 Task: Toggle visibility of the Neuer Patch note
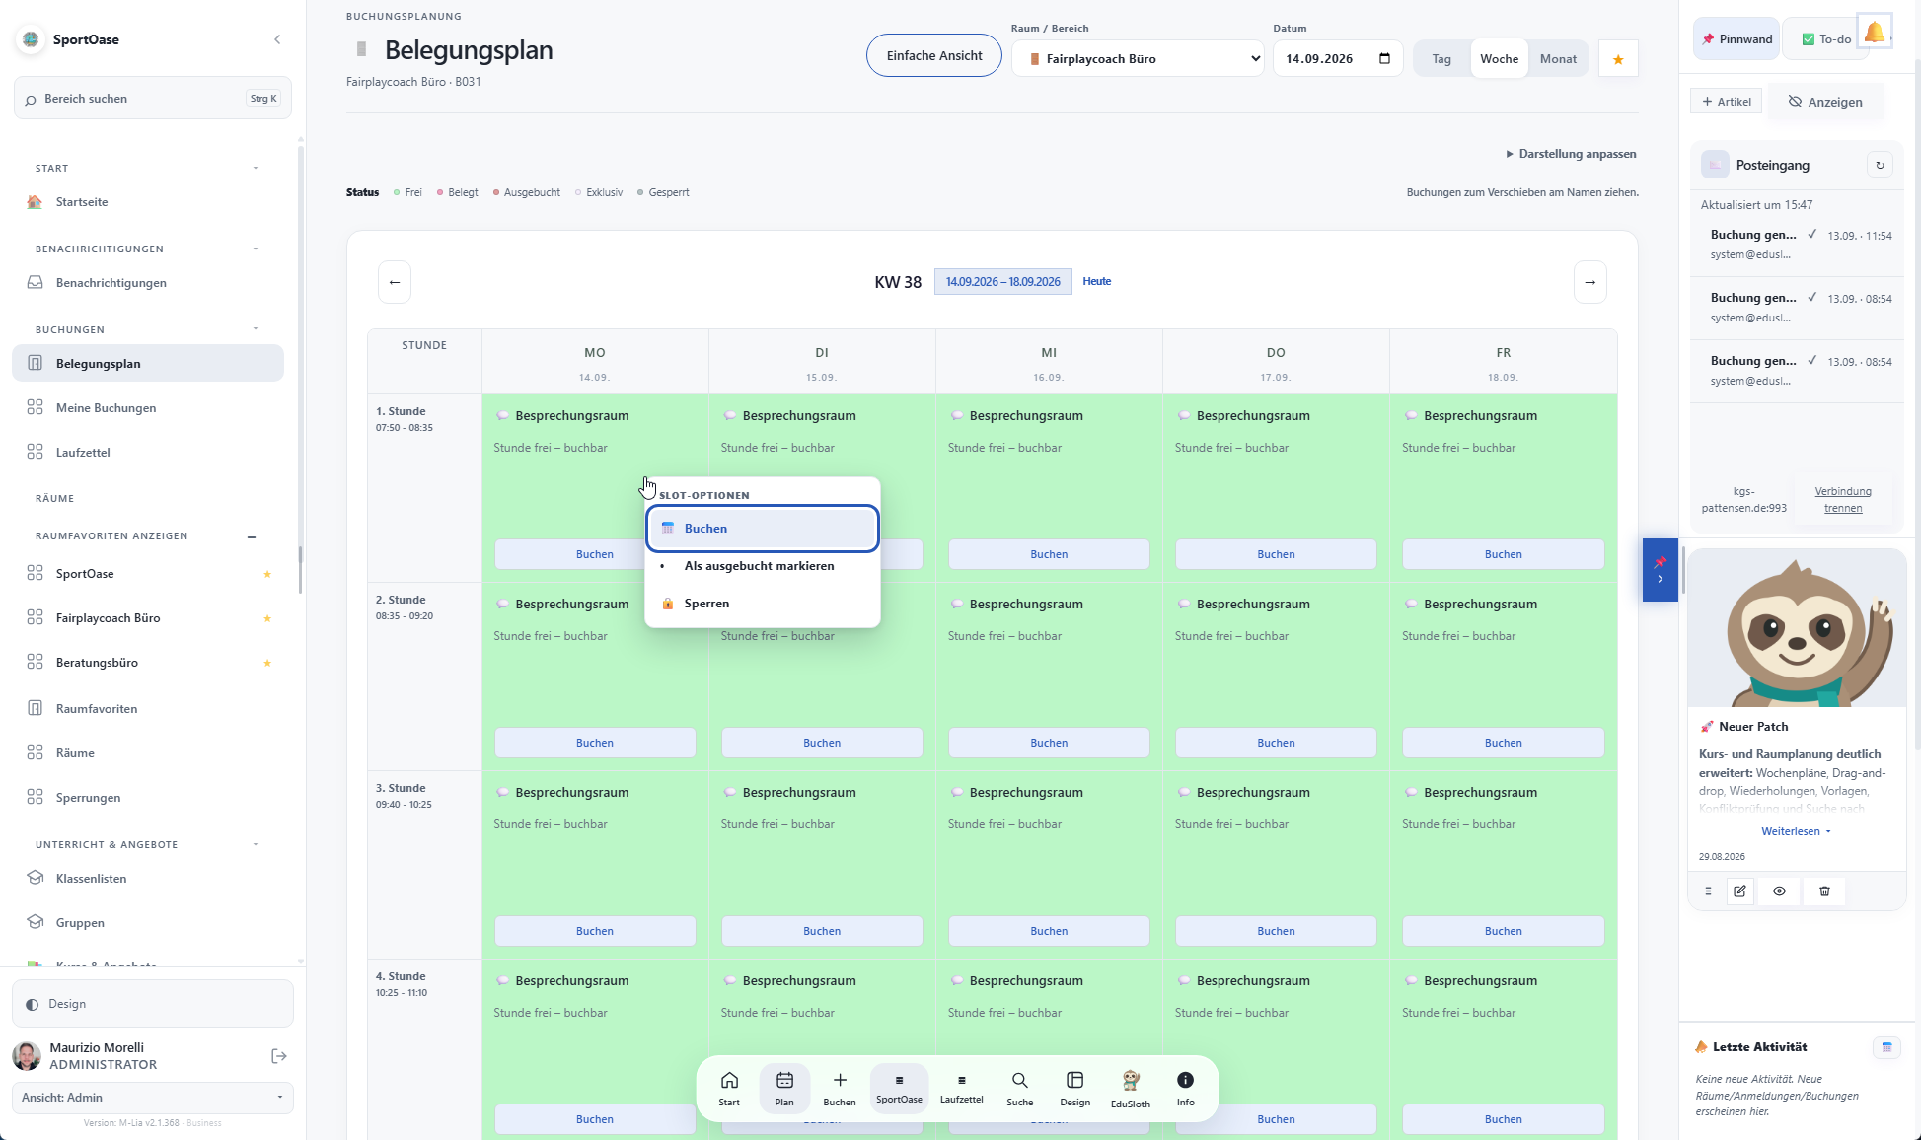click(1780, 891)
